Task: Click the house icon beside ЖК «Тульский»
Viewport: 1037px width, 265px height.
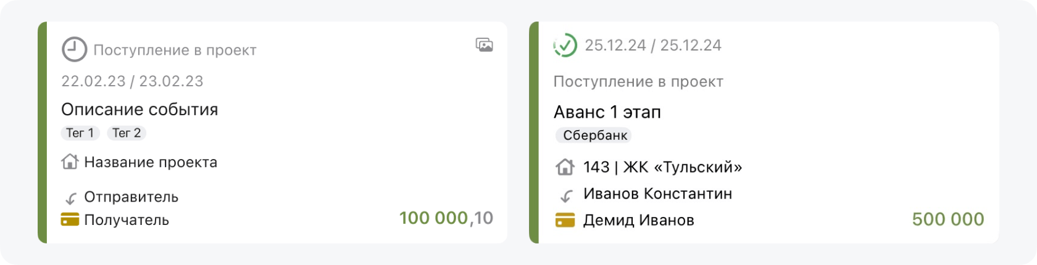Action: pyautogui.click(x=565, y=167)
